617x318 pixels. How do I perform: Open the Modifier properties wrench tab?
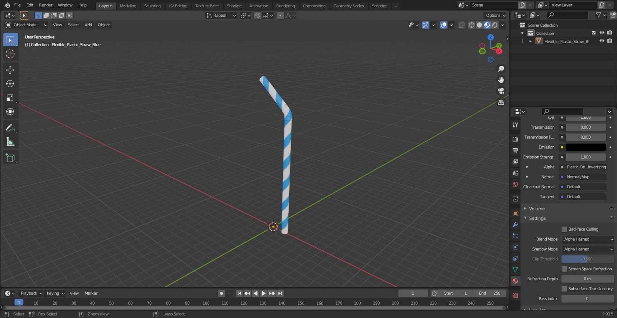coord(515,225)
